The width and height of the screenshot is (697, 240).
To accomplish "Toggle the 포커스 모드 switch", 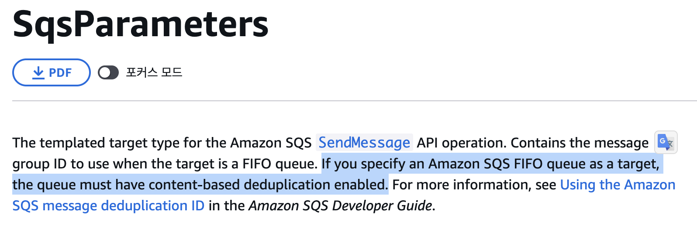I will [108, 72].
